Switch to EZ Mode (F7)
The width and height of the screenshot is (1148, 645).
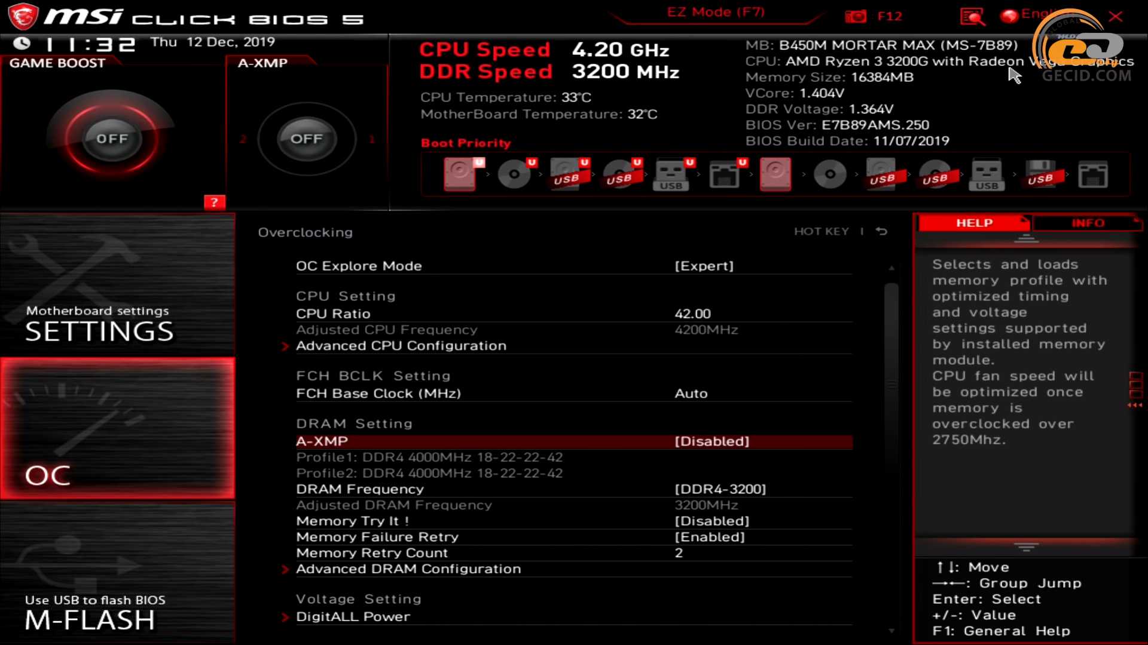pos(716,12)
